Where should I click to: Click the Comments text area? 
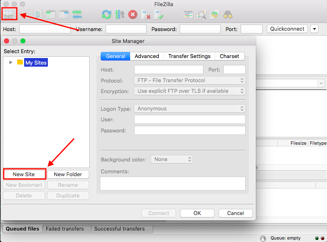point(173,184)
